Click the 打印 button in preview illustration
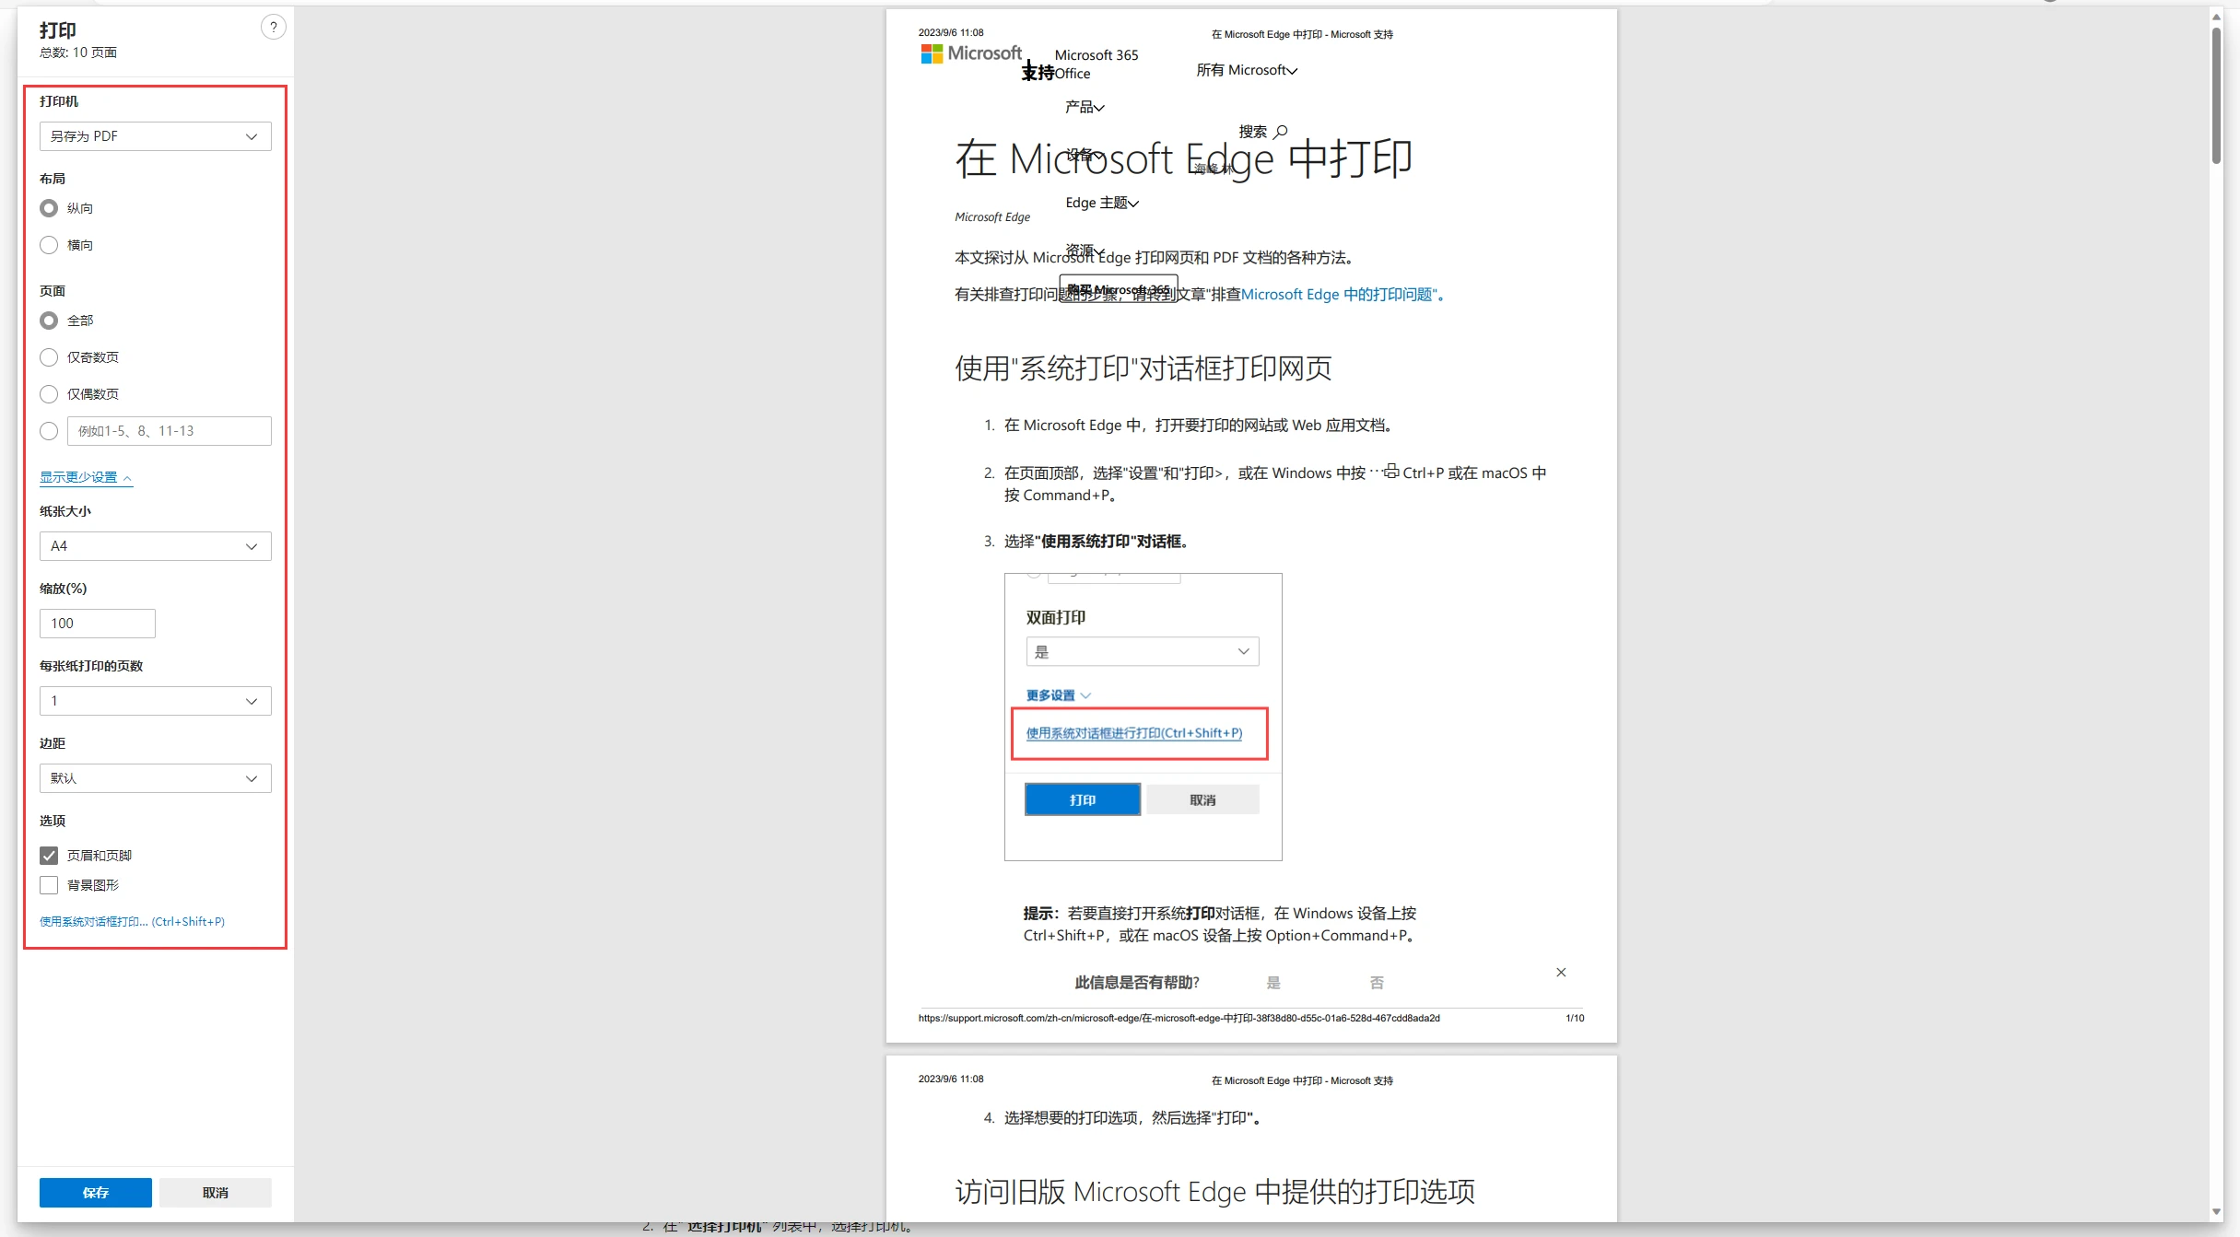The width and height of the screenshot is (2240, 1237). (x=1083, y=799)
